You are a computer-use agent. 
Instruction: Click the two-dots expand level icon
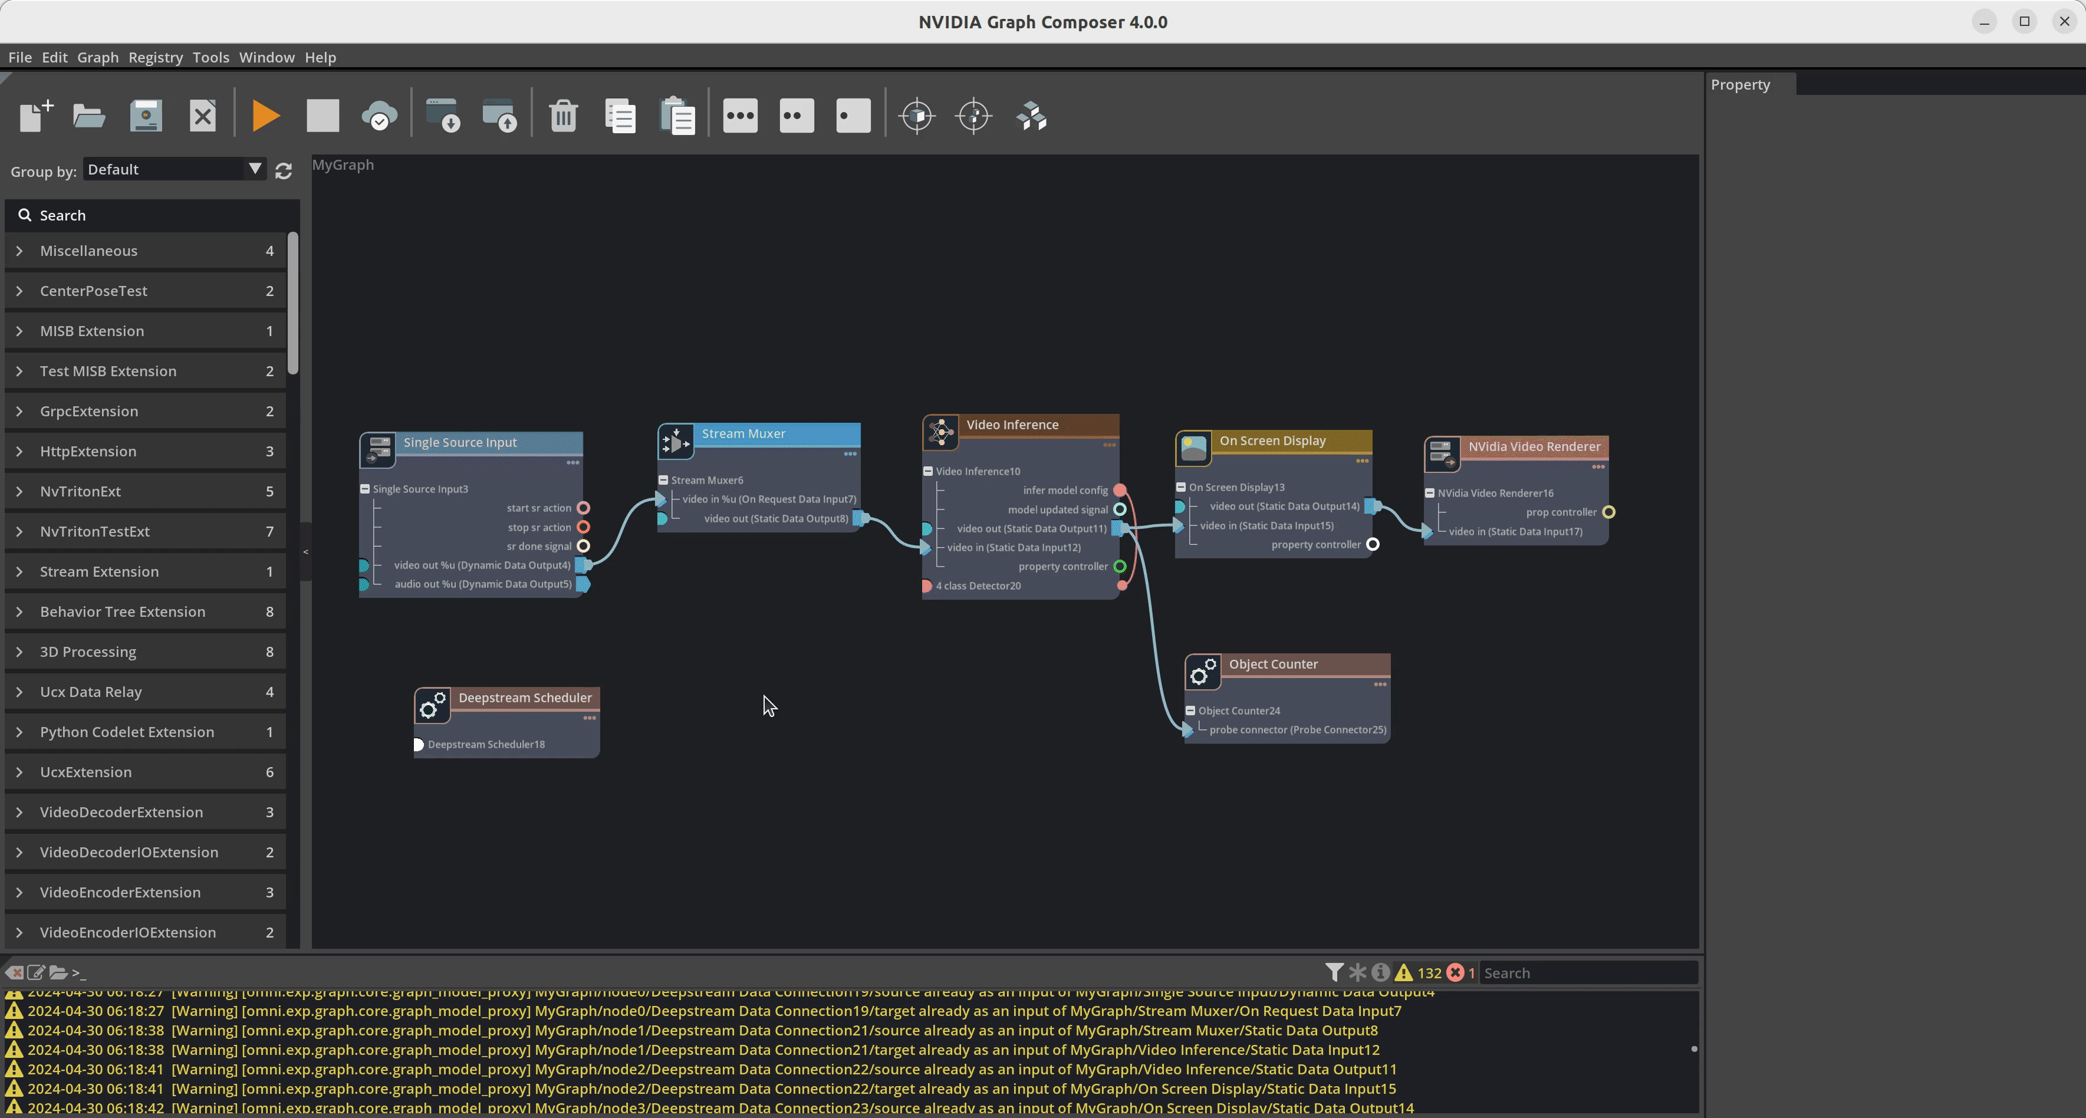coord(797,116)
